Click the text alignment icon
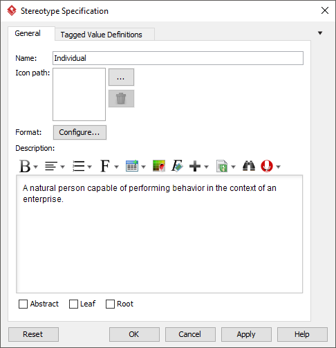Screen dimensions: 336x348 [x=51, y=166]
